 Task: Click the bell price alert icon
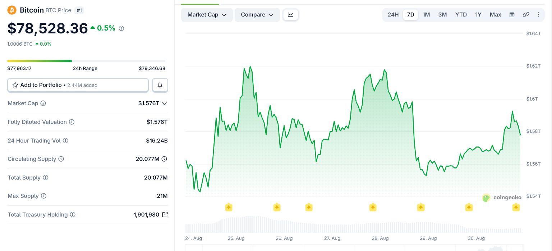[160, 85]
